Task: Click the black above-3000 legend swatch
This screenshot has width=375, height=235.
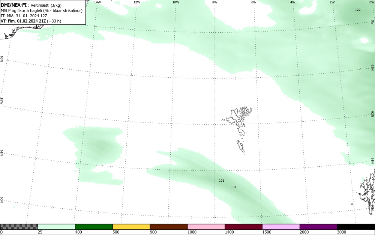Action: coord(356,227)
